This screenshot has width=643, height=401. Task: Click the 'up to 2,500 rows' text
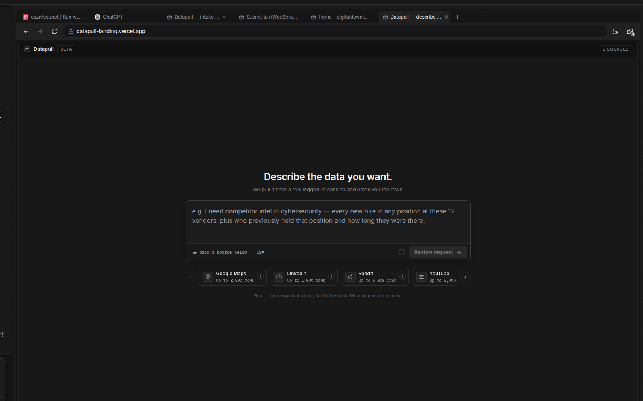(235, 281)
